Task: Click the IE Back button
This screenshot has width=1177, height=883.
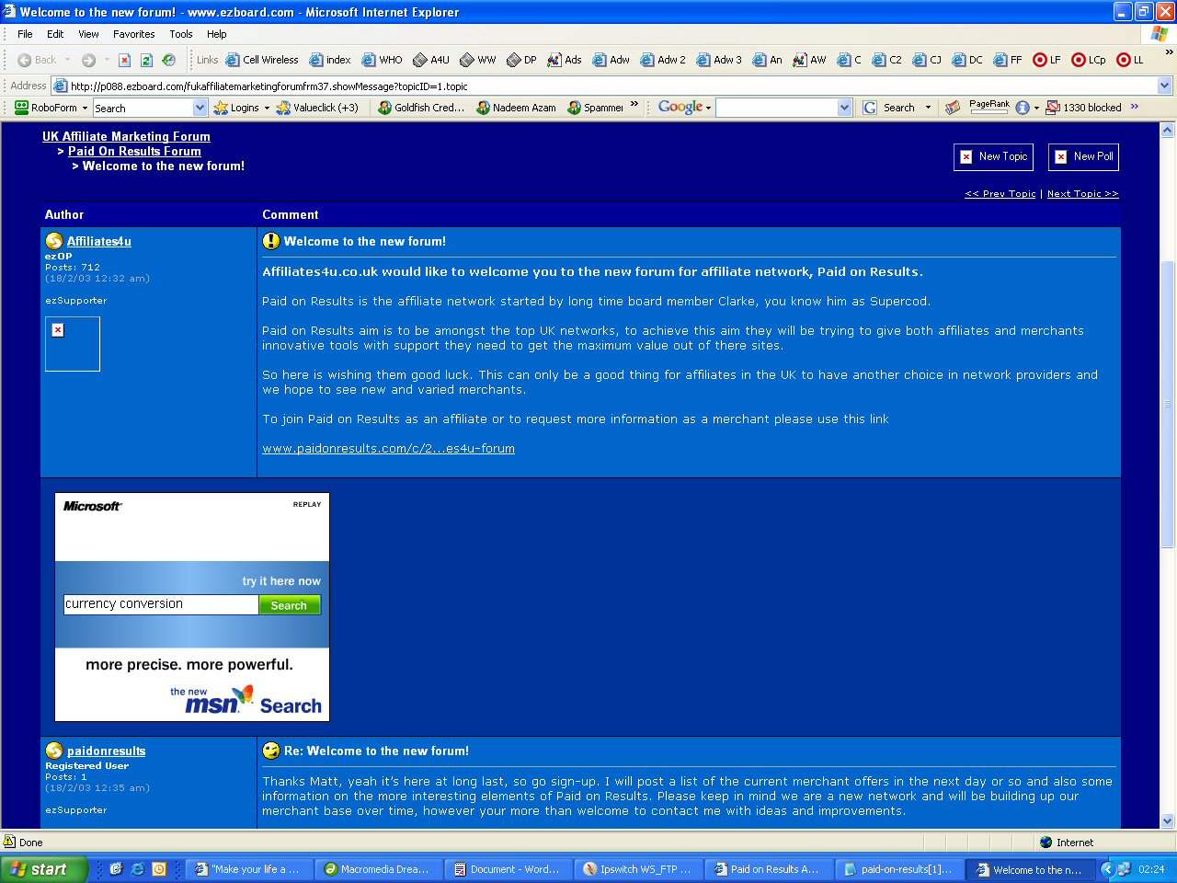Action: 37,60
